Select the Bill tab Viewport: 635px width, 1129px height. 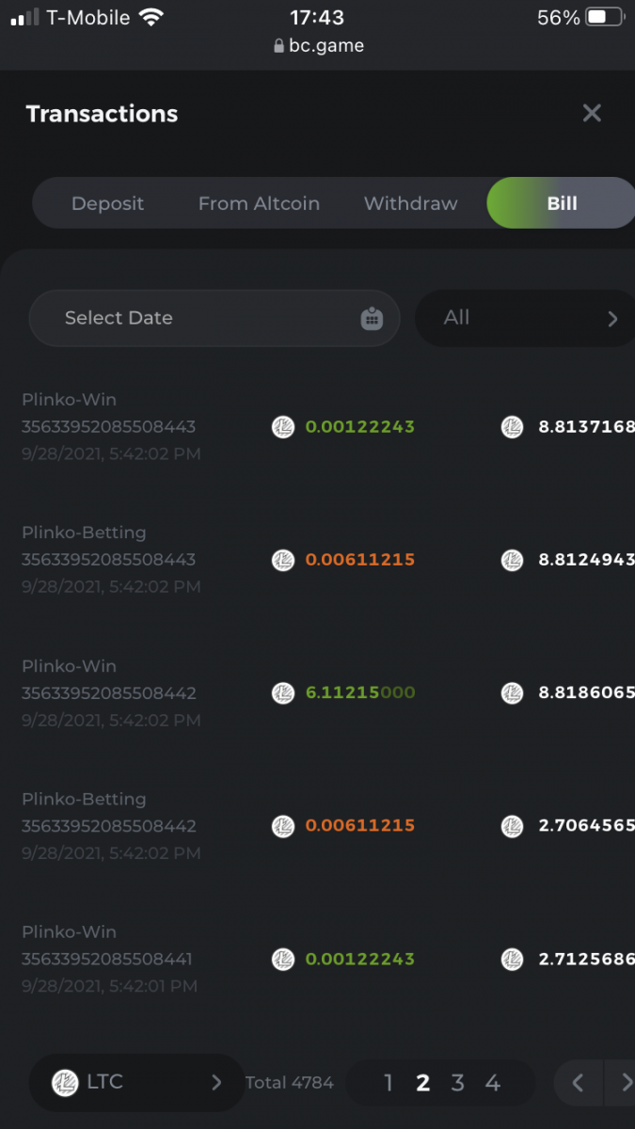(x=562, y=203)
